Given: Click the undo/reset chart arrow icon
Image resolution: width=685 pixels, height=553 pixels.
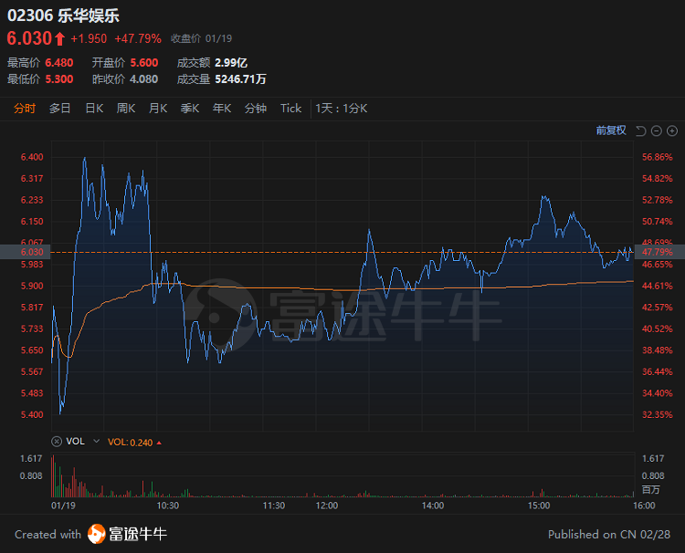Looking at the screenshot, I should pos(640,130).
